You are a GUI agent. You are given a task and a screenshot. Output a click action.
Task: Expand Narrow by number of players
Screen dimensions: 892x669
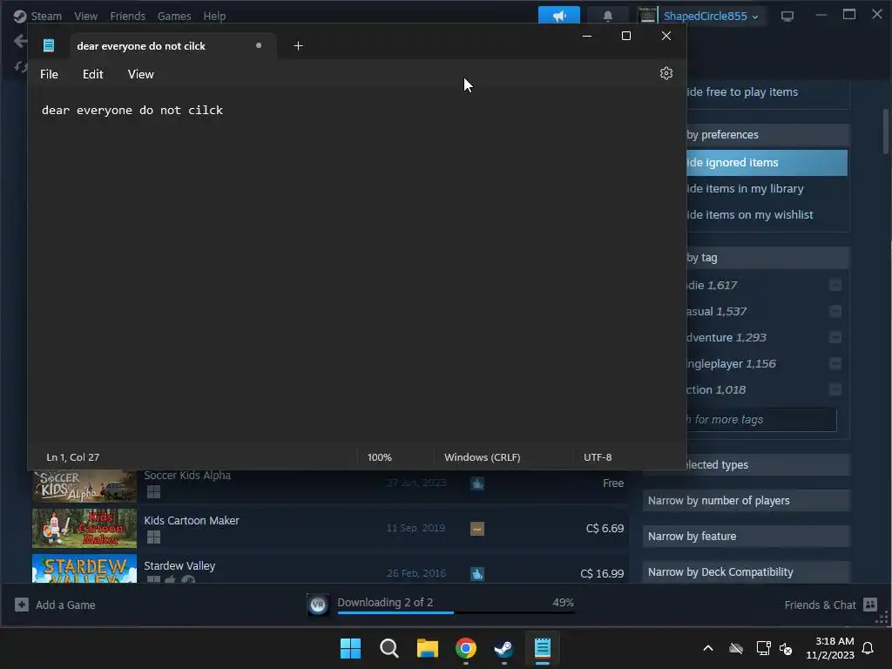[747, 501]
